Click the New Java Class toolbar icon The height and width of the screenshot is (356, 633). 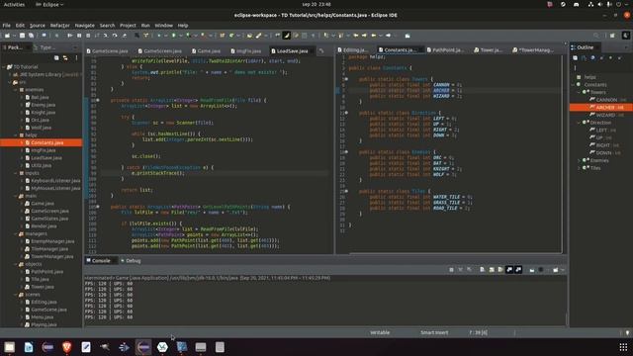click(x=231, y=36)
